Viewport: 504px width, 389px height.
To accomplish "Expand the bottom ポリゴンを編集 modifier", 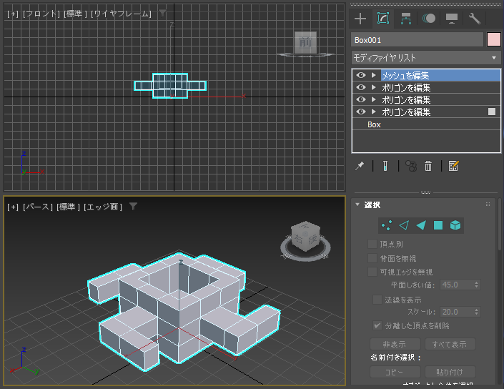I will [373, 112].
